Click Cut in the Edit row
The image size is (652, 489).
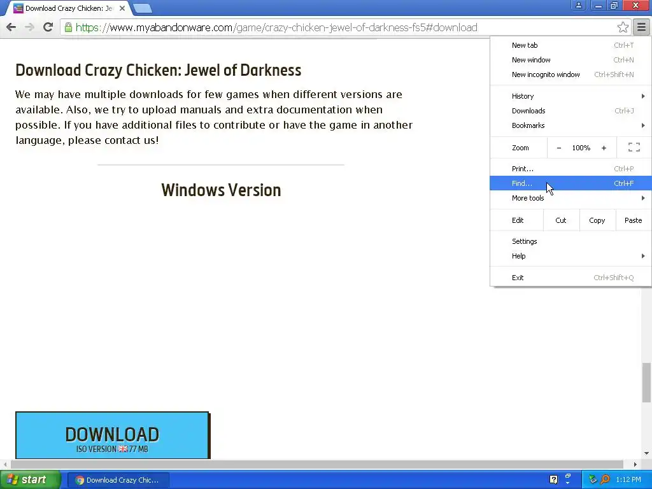click(561, 220)
